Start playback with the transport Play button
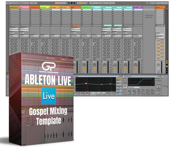 tap(69, 3)
